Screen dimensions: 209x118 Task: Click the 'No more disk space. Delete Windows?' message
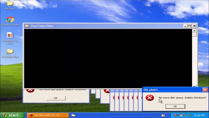(x=183, y=98)
